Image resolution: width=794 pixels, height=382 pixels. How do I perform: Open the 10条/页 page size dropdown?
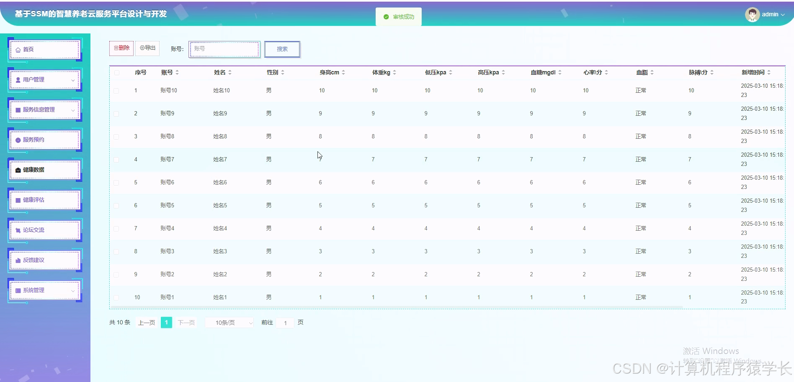[x=229, y=323]
